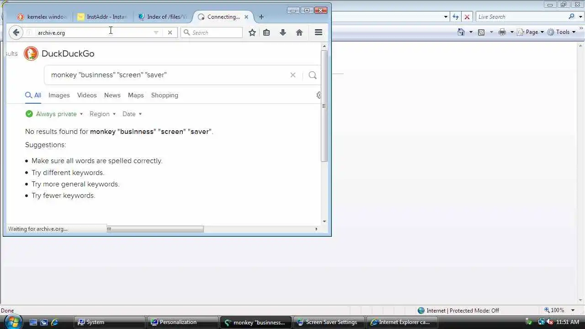Screen dimensions: 585x329
Task: Click 'Internet | Protected Mode: Off' status text
Action: click(463, 311)
